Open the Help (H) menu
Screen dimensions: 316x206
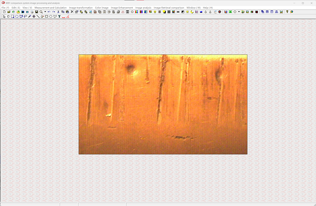click(208, 7)
